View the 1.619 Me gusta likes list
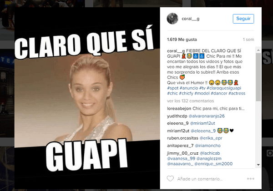The image size is (273, 191). pos(182,40)
